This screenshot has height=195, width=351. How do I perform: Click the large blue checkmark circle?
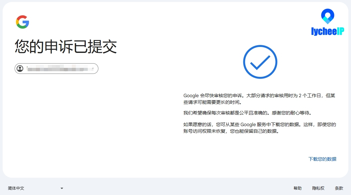point(260,62)
